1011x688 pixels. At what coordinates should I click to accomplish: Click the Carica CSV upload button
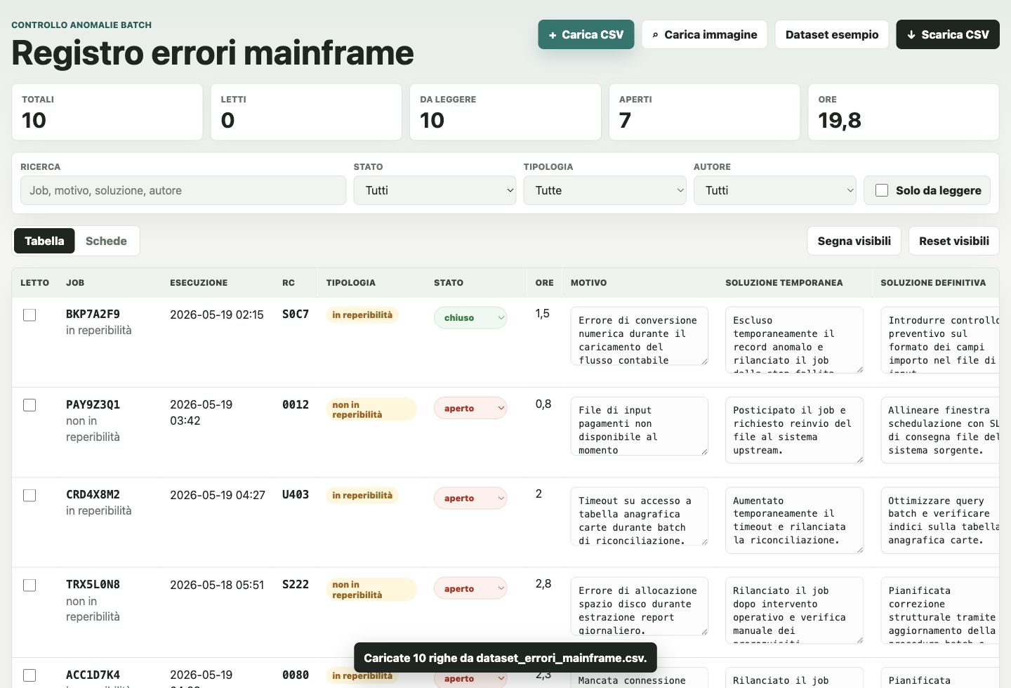[x=586, y=34]
